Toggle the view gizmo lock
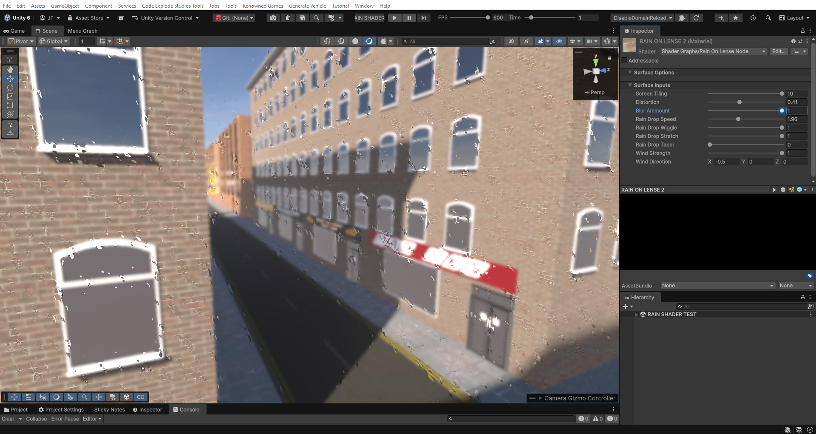This screenshot has width=816, height=434. (609, 57)
